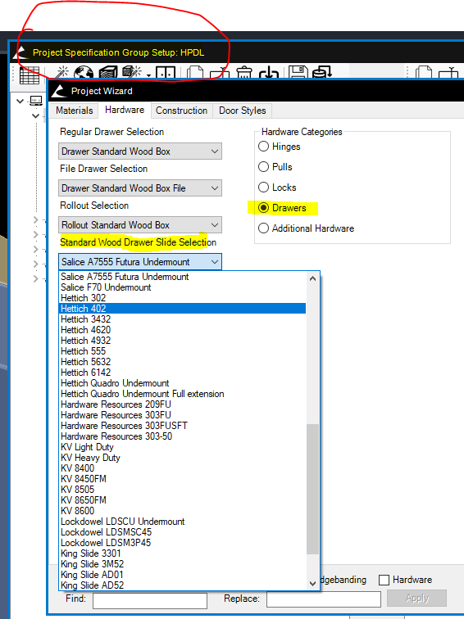Tick the Hardware checkbox near Find

pyautogui.click(x=384, y=580)
